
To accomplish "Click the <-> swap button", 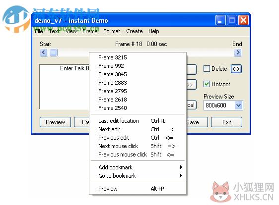I will [x=236, y=69].
